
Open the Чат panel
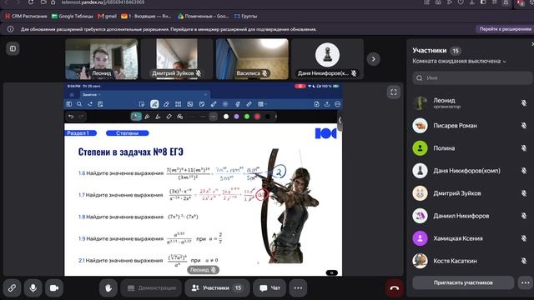(270, 287)
